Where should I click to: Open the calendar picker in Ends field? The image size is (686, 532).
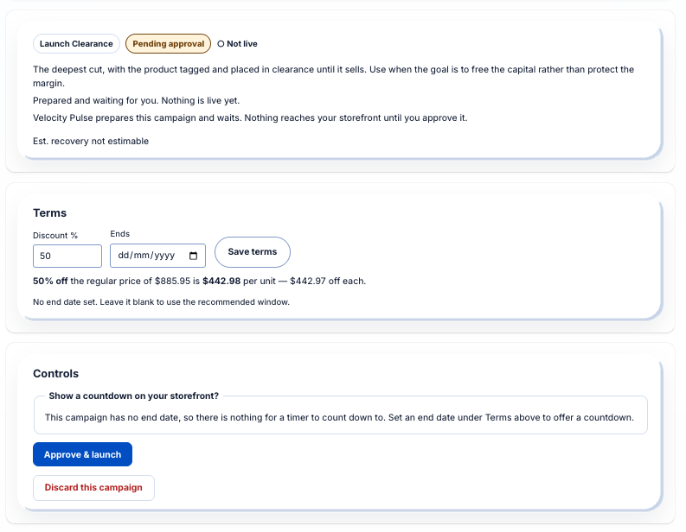193,256
